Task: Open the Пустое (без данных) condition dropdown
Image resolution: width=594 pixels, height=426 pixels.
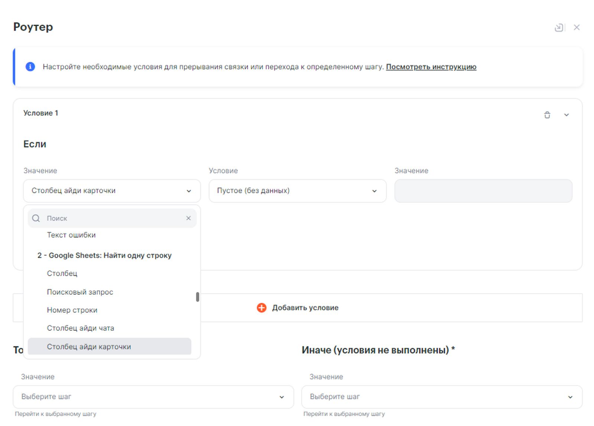Action: (297, 191)
